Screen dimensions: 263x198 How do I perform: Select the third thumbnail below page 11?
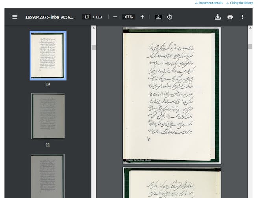click(48, 176)
